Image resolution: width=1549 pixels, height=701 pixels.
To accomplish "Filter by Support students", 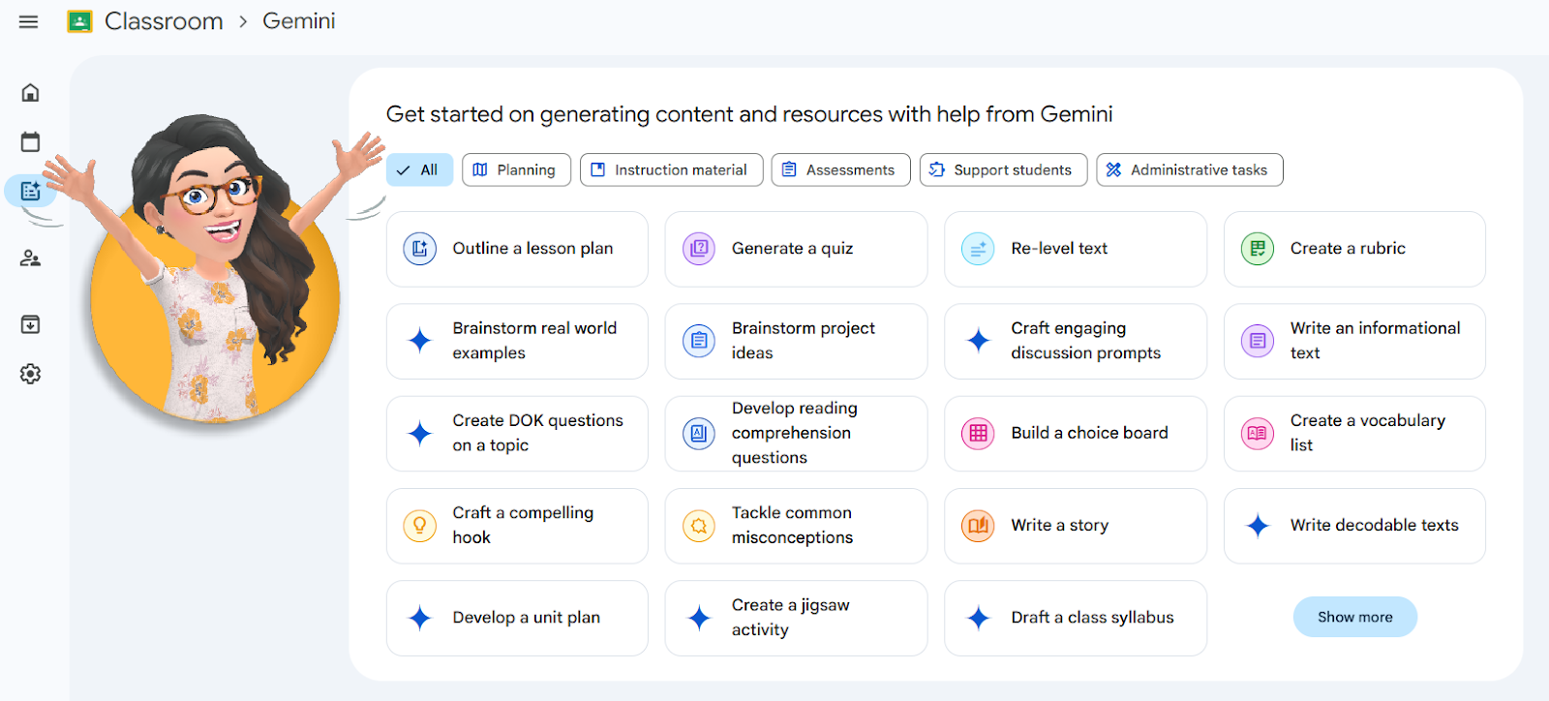I will click(x=1002, y=169).
